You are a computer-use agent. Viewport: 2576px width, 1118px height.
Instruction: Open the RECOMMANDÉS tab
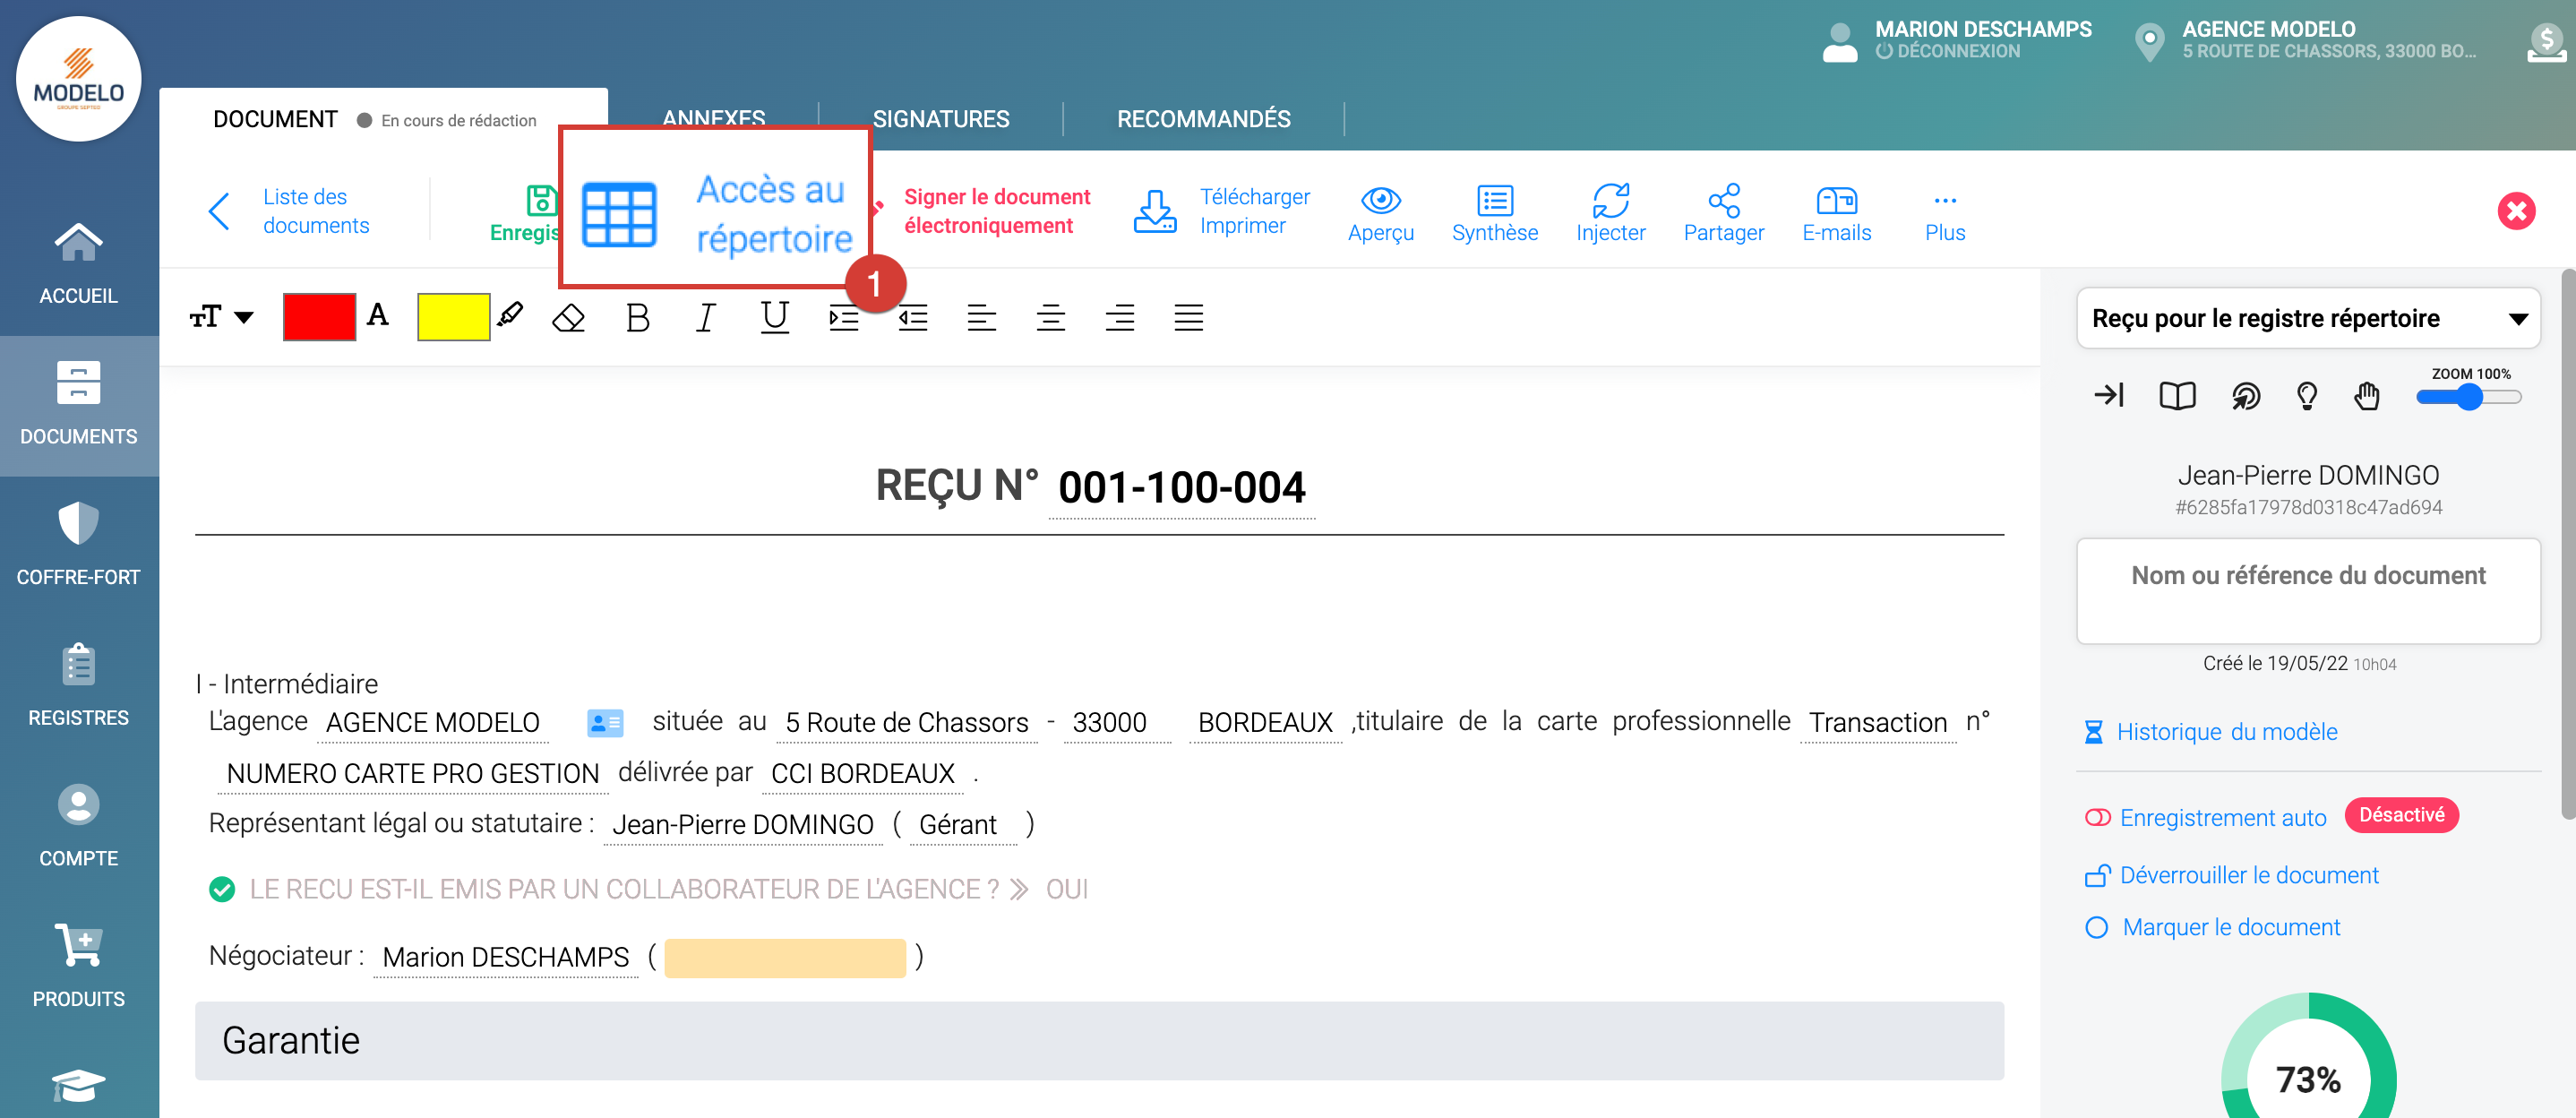point(1203,119)
